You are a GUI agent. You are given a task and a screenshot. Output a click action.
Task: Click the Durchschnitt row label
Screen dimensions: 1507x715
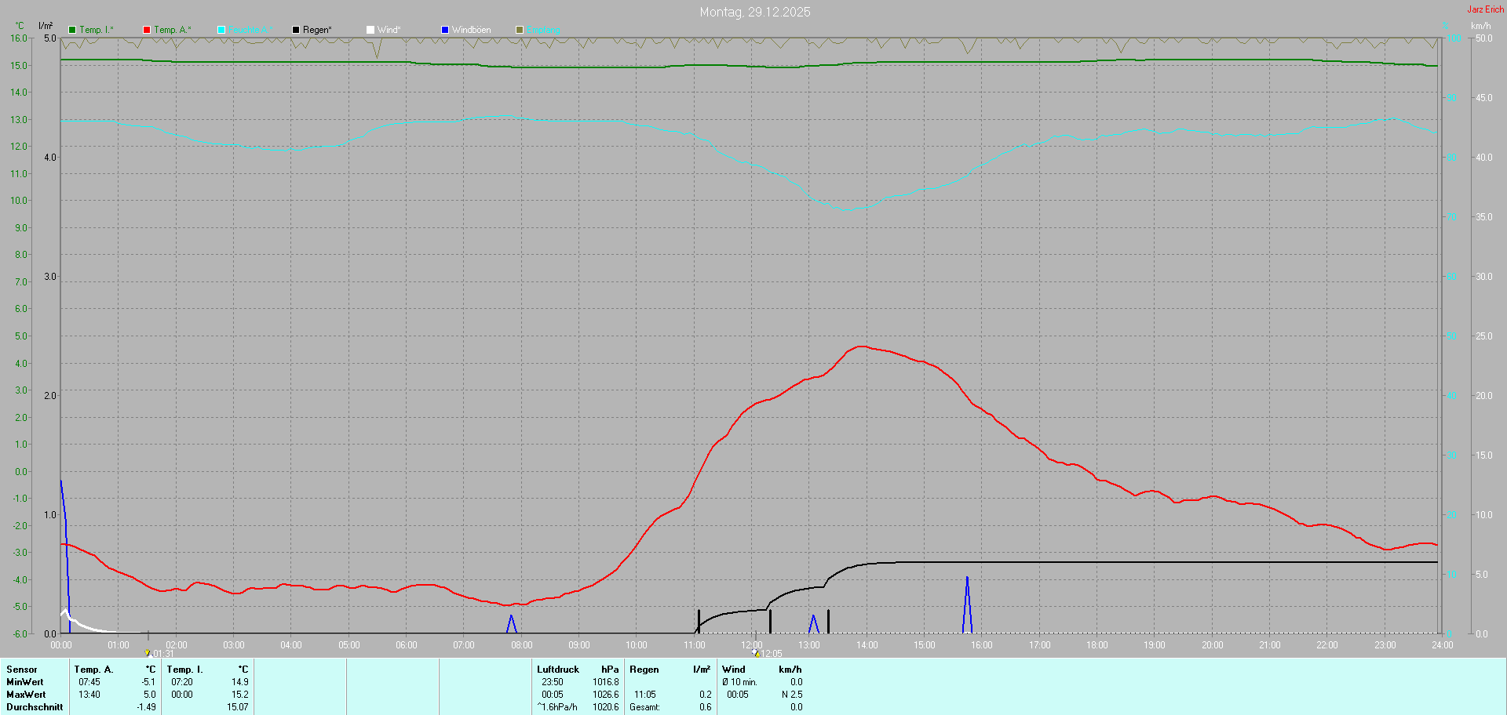35,707
